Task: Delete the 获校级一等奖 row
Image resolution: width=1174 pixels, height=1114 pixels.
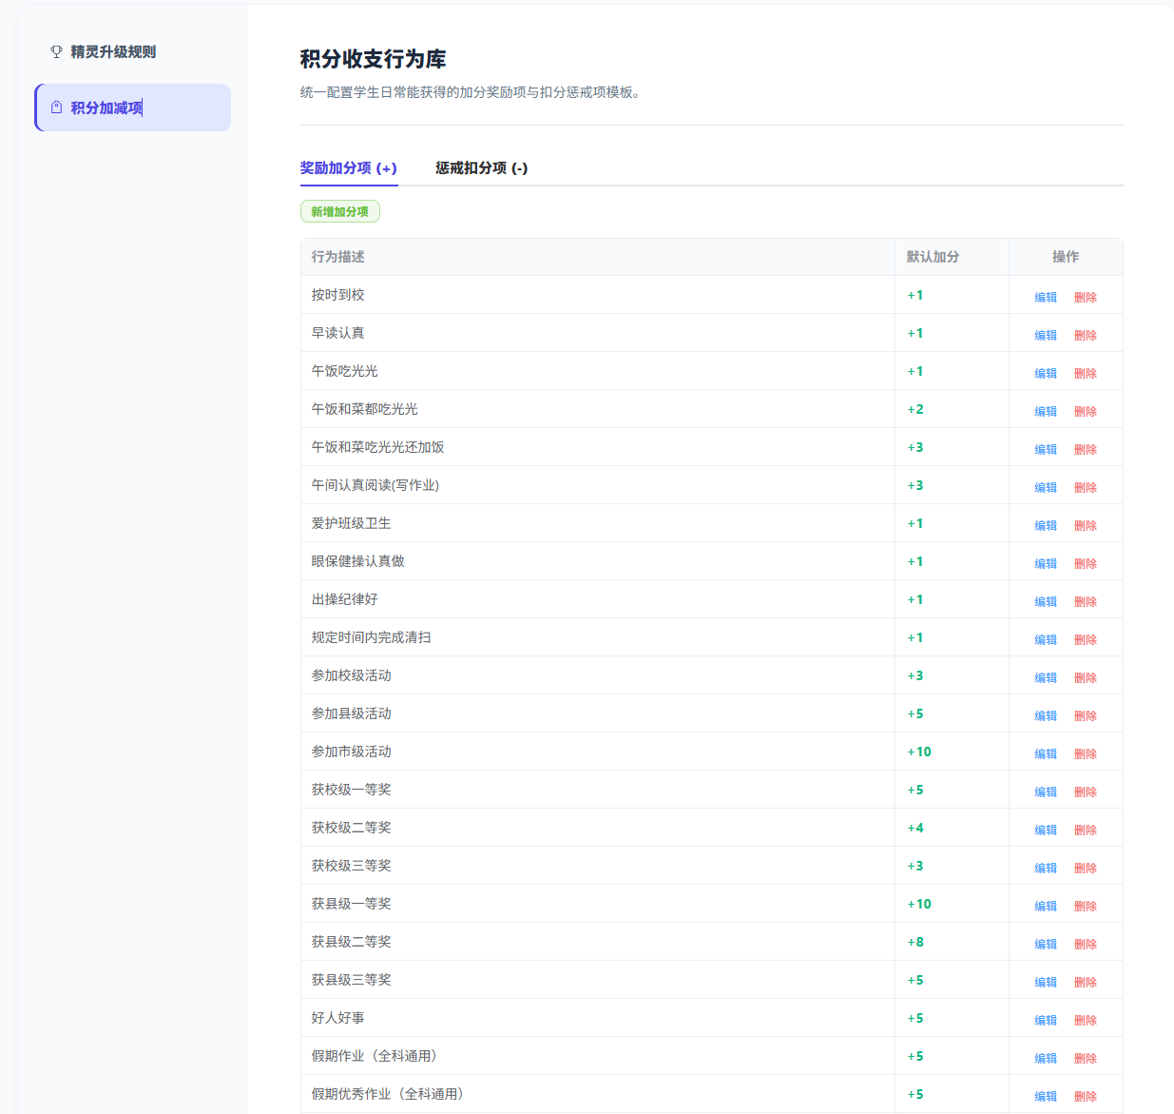Action: pyautogui.click(x=1086, y=792)
